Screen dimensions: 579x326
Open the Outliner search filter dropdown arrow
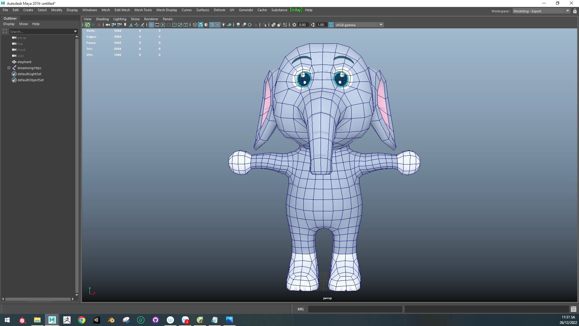(75, 31)
